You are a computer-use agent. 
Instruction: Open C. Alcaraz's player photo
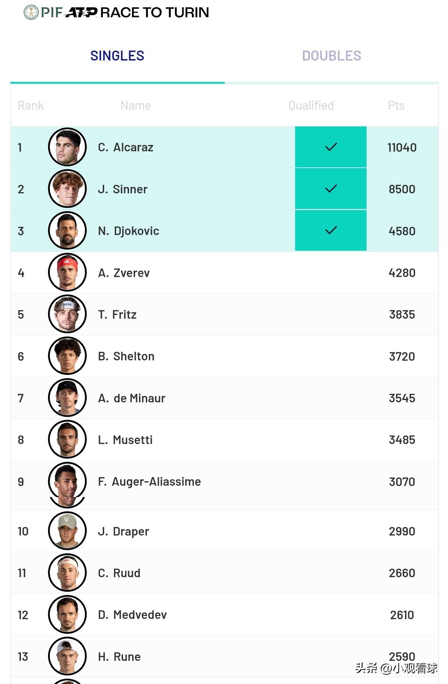(x=67, y=147)
